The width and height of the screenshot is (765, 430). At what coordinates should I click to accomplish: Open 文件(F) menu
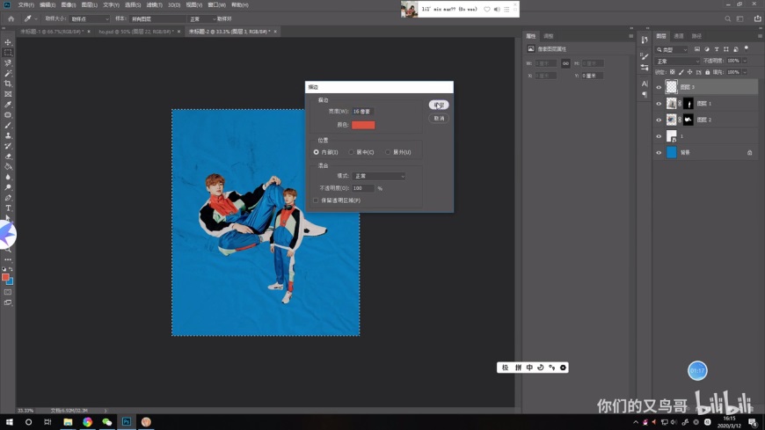pos(25,5)
